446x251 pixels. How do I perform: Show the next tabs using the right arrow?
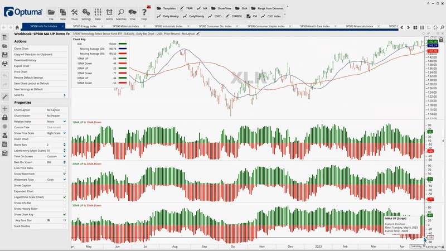tap(408, 27)
